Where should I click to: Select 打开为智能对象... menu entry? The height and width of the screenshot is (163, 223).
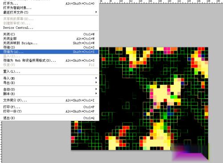tap(50, 8)
